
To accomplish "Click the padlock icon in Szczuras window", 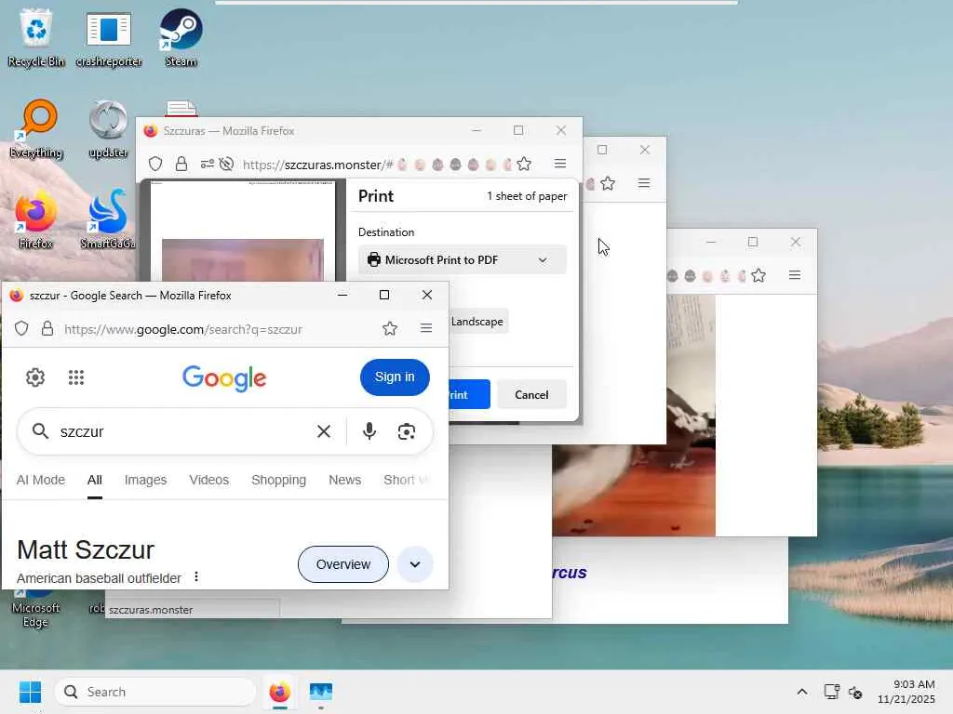I will click(x=181, y=164).
